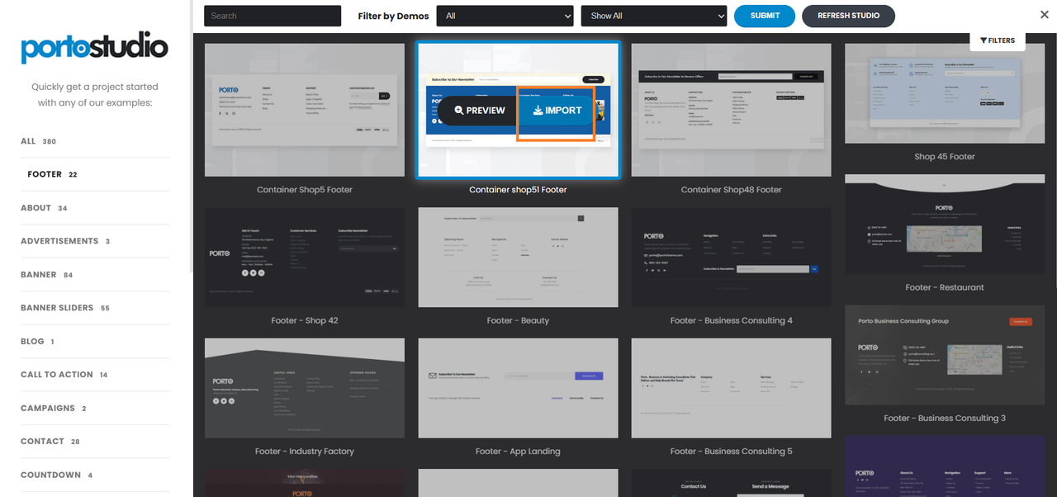Open the Show All dropdown

[x=654, y=16]
